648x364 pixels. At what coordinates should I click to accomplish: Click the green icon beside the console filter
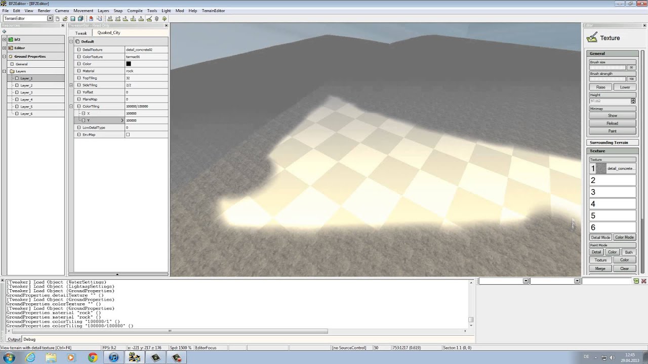(636, 281)
